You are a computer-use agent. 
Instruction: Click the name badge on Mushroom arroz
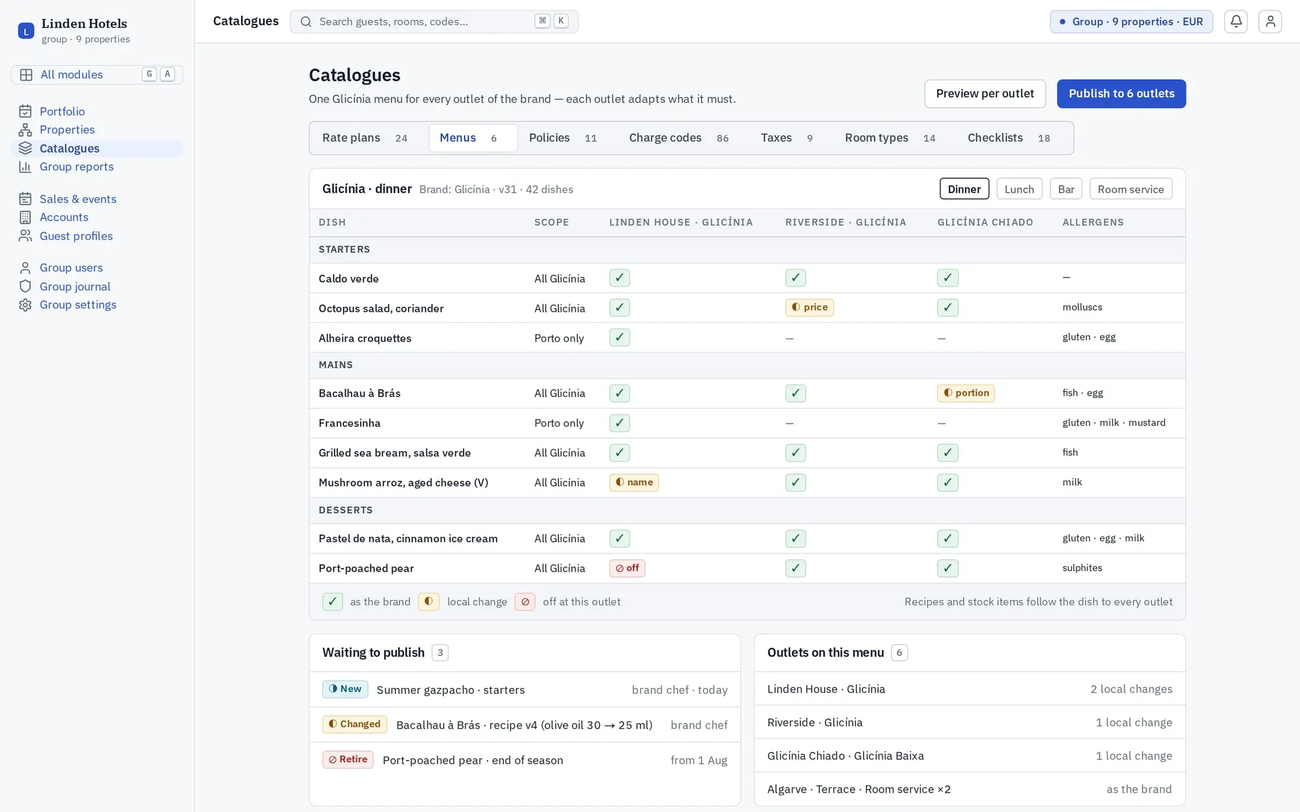[x=634, y=482]
